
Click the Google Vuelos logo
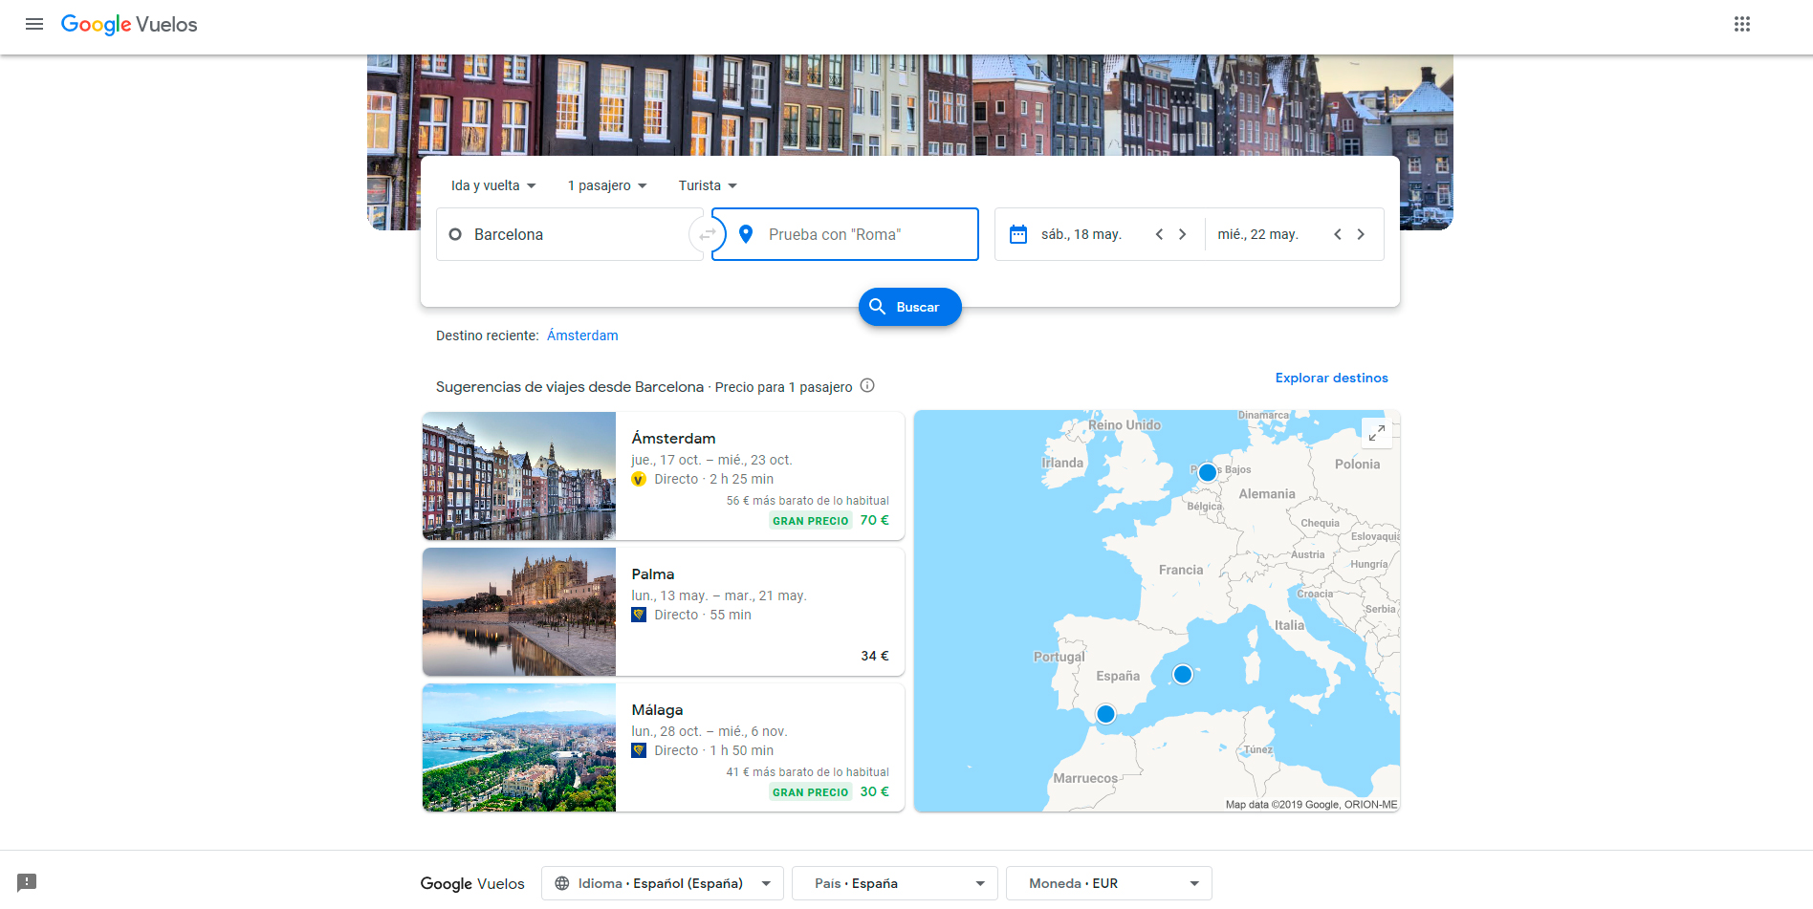pyautogui.click(x=129, y=25)
